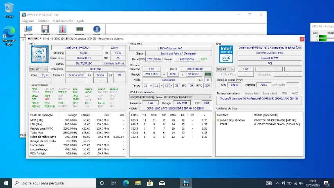The width and height of the screenshot is (334, 188).
Task: Click the Uncore Max operating point row
Action: click(77, 145)
